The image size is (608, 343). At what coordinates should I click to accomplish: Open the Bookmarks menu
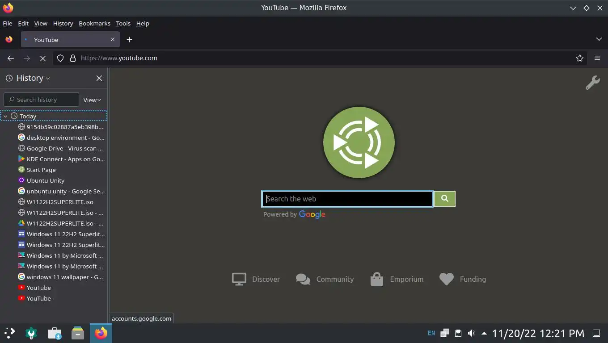94,23
